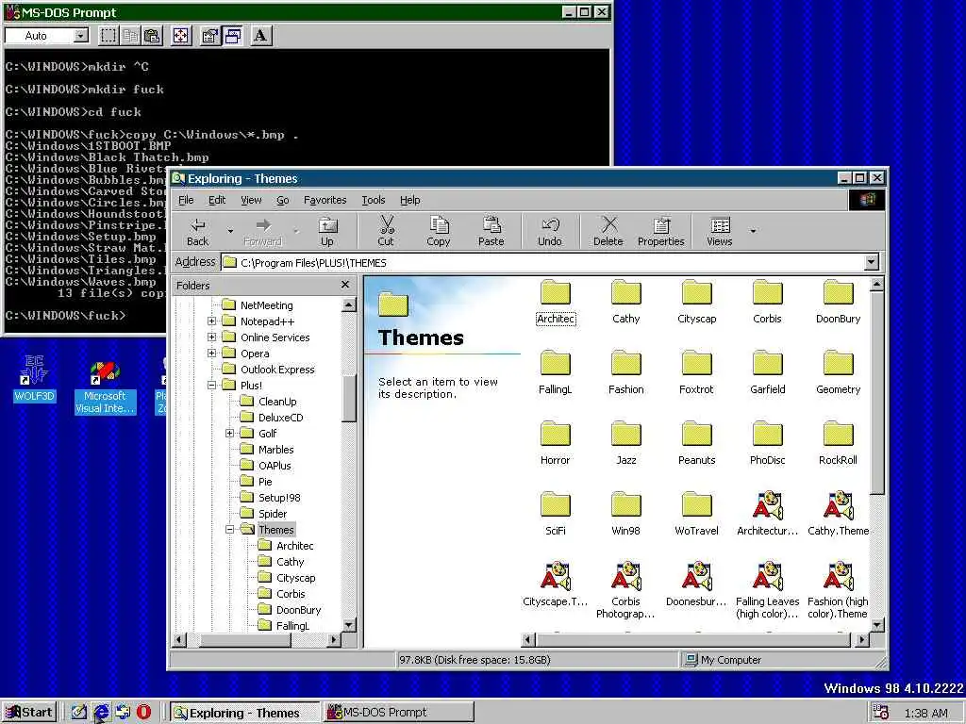Select the Peanuts folder icon
The image size is (966, 724).
pos(697,442)
